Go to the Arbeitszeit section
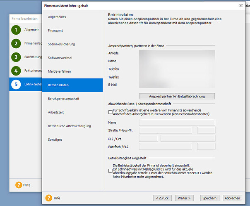 point(72,112)
